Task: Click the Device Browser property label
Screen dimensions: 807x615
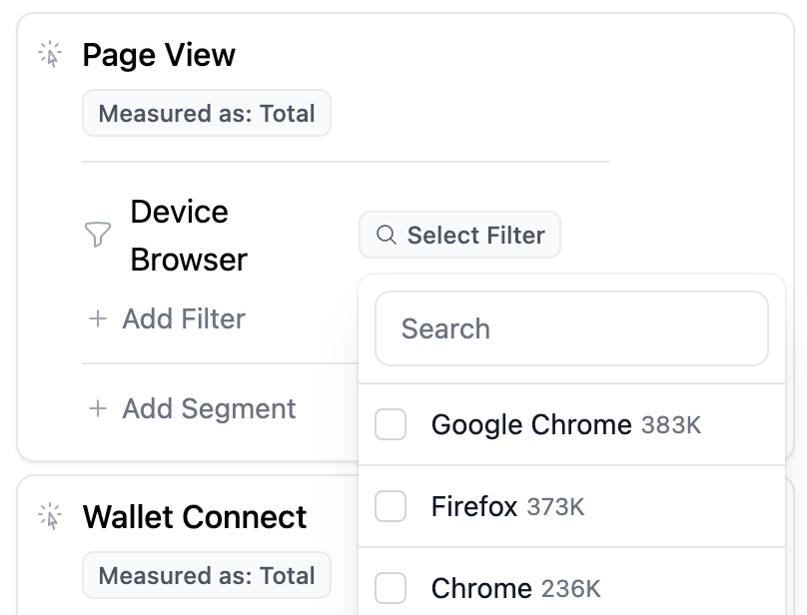Action: tap(189, 236)
